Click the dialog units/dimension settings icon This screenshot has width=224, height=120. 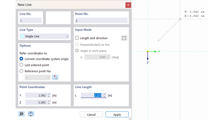31,114
